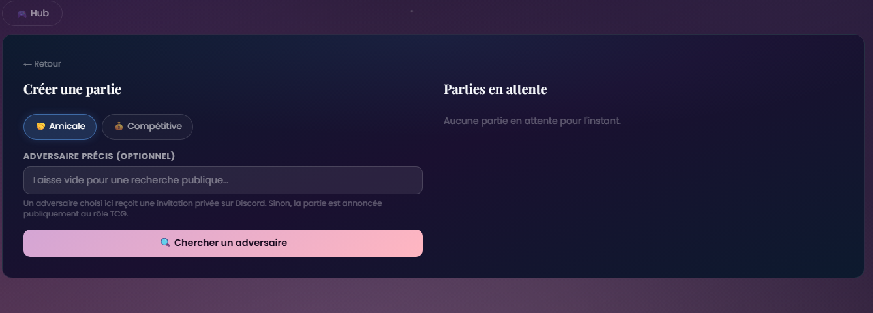Click the (OPTIONNEL) word in label
Image resolution: width=873 pixels, height=313 pixels.
pyautogui.click(x=145, y=156)
